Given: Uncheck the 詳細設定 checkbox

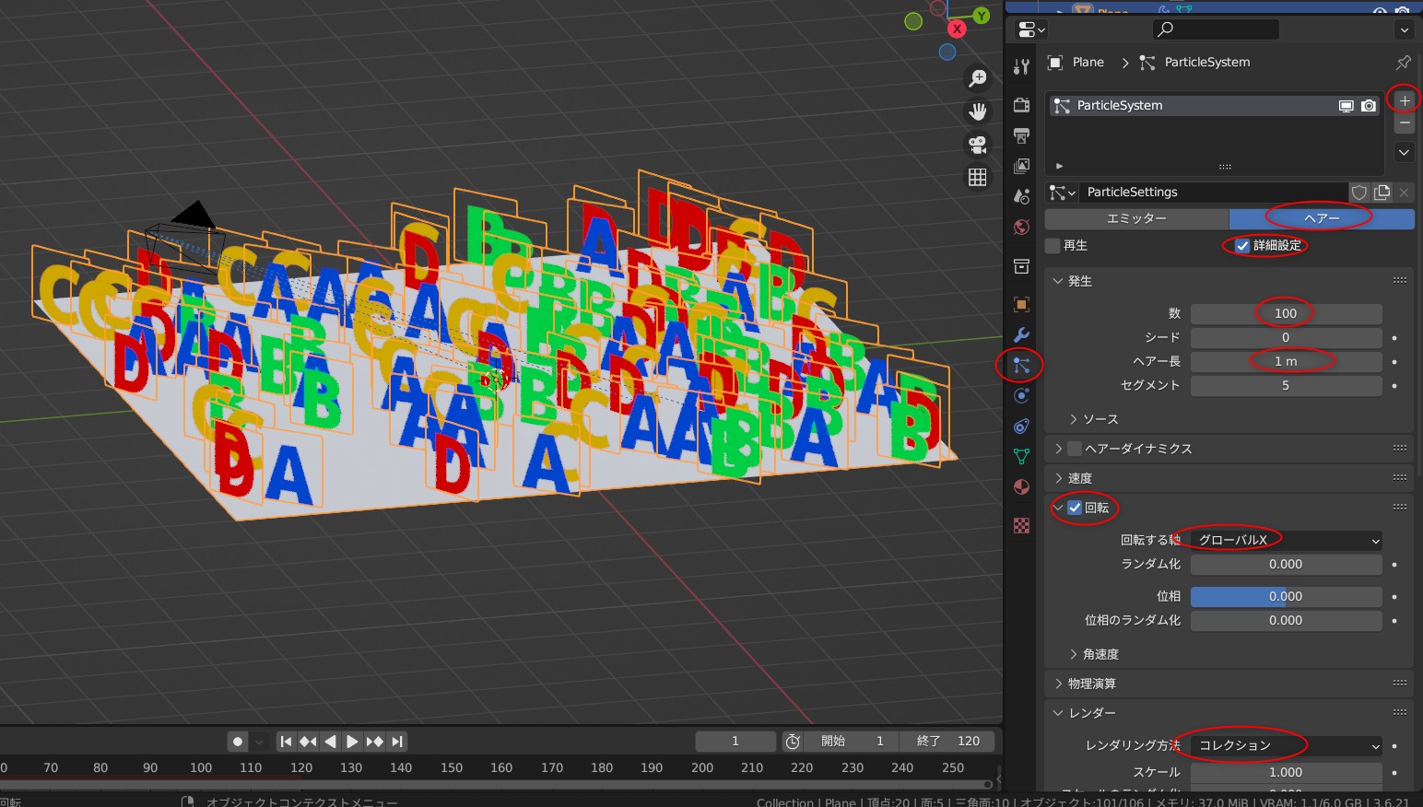Looking at the screenshot, I should 1242,246.
